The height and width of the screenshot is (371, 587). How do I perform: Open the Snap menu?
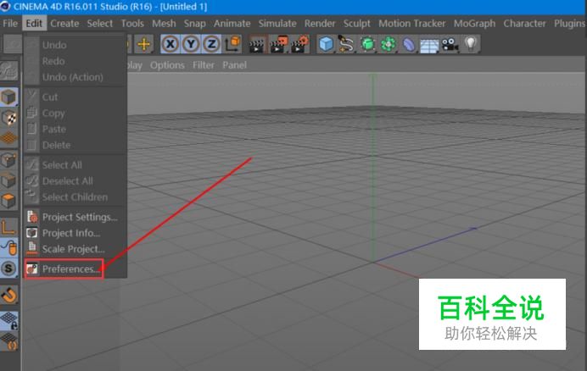[194, 23]
